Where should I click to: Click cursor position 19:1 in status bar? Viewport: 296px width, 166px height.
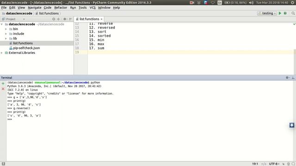click(x=255, y=164)
